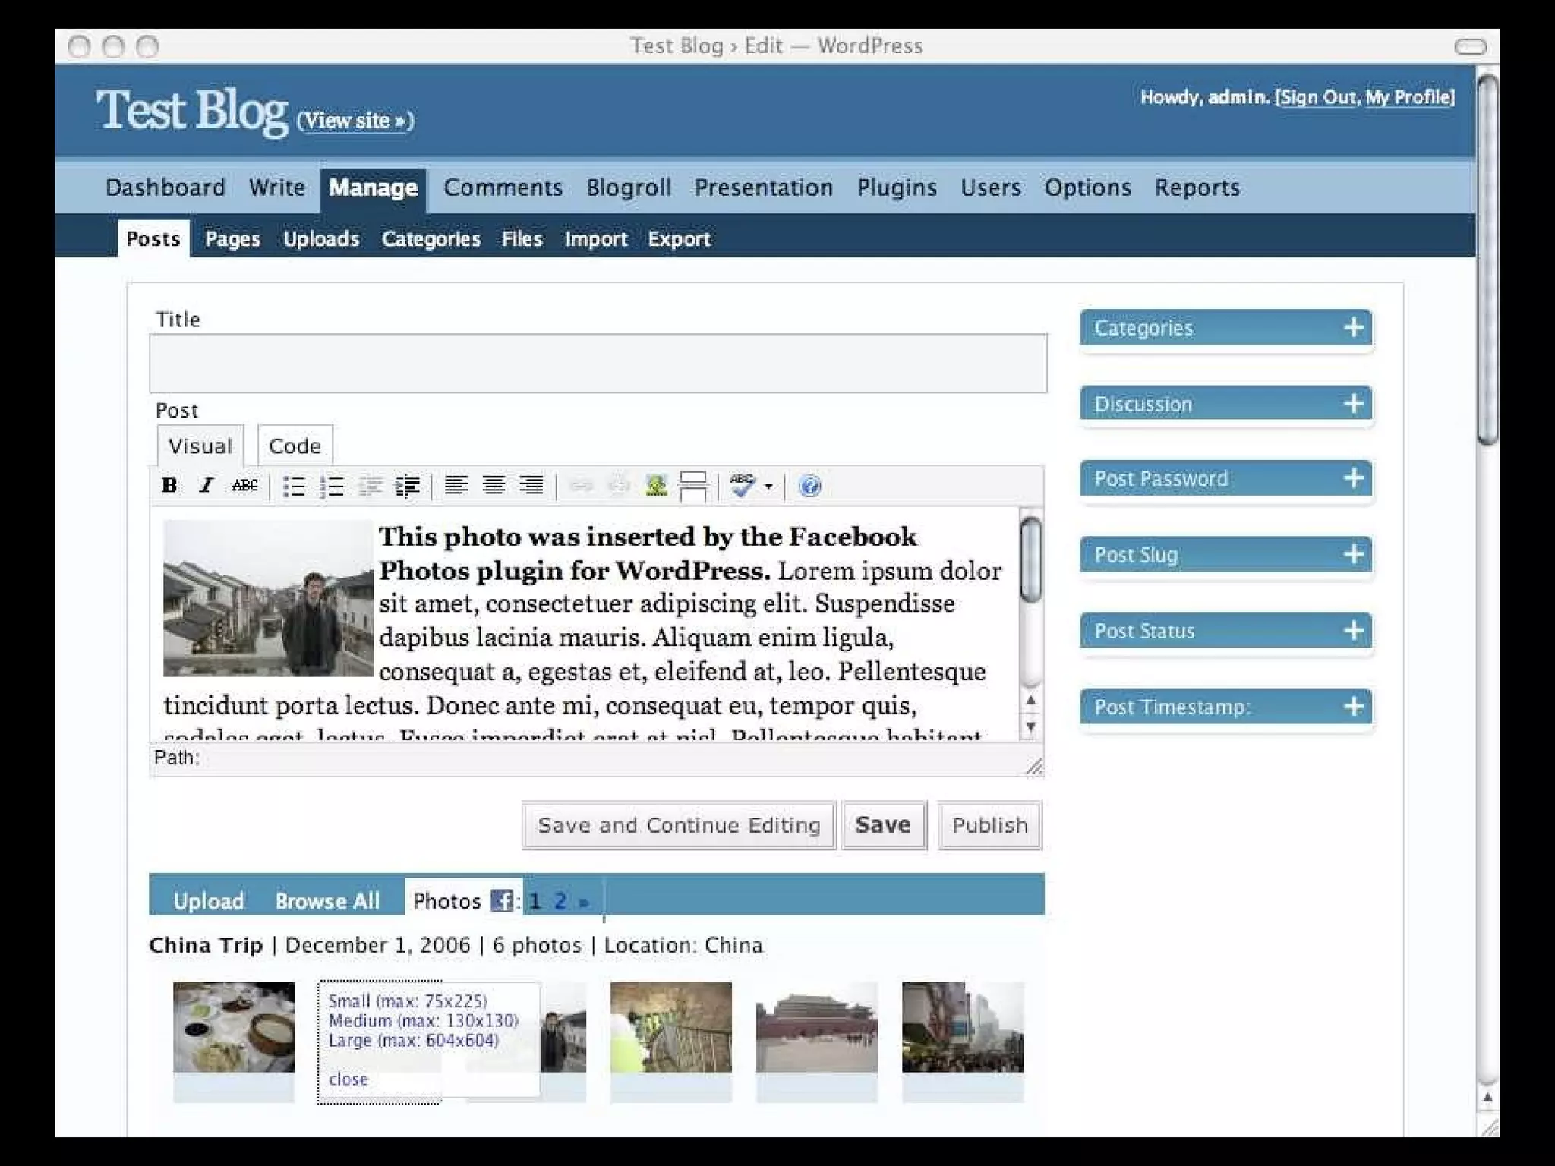Insert a bulleted unordered list
The height and width of the screenshot is (1166, 1555).
coord(294,487)
